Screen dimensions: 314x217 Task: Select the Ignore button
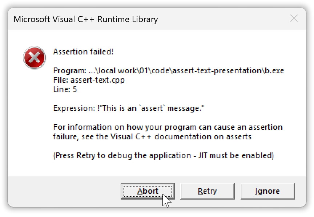267,191
